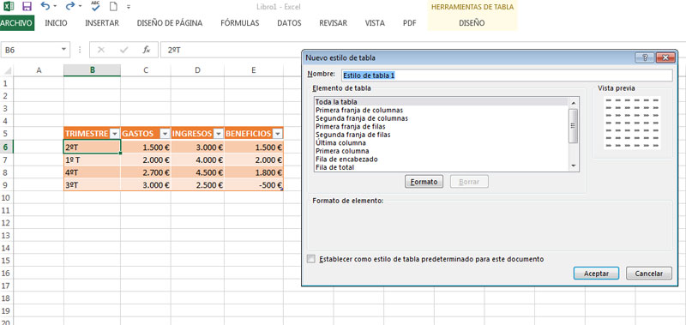Open dialog help question mark button
Image resolution: width=686 pixels, height=325 pixels.
646,57
